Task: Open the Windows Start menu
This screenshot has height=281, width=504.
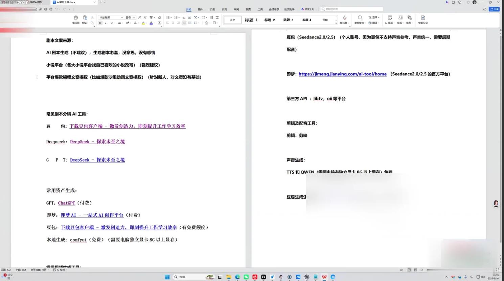Action: tap(167, 277)
